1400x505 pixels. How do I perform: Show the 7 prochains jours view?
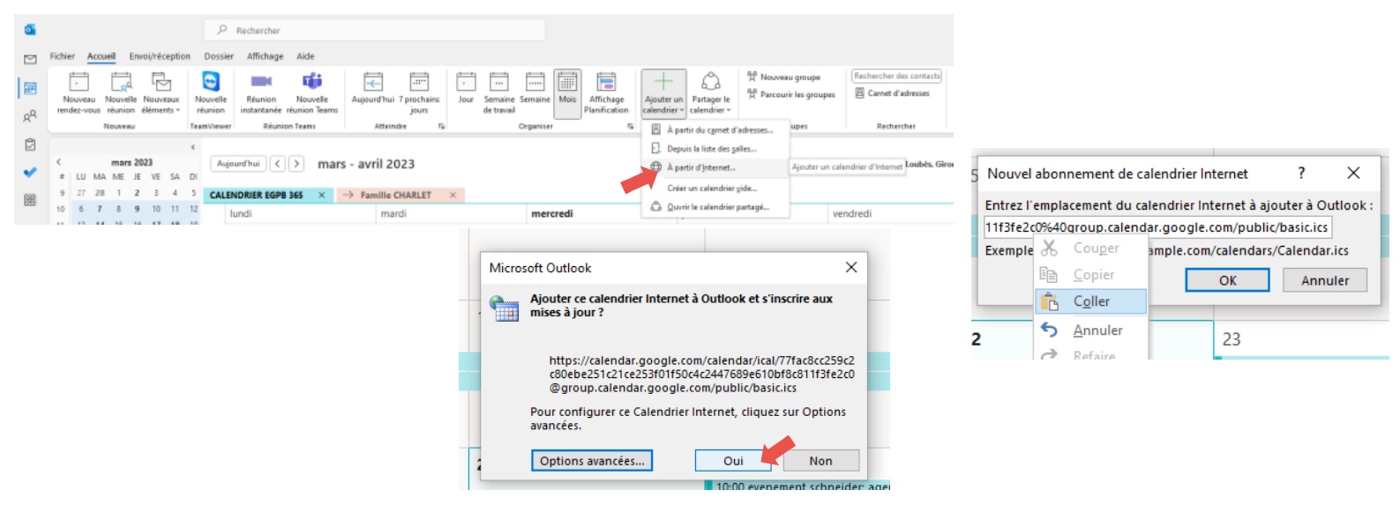tap(419, 93)
